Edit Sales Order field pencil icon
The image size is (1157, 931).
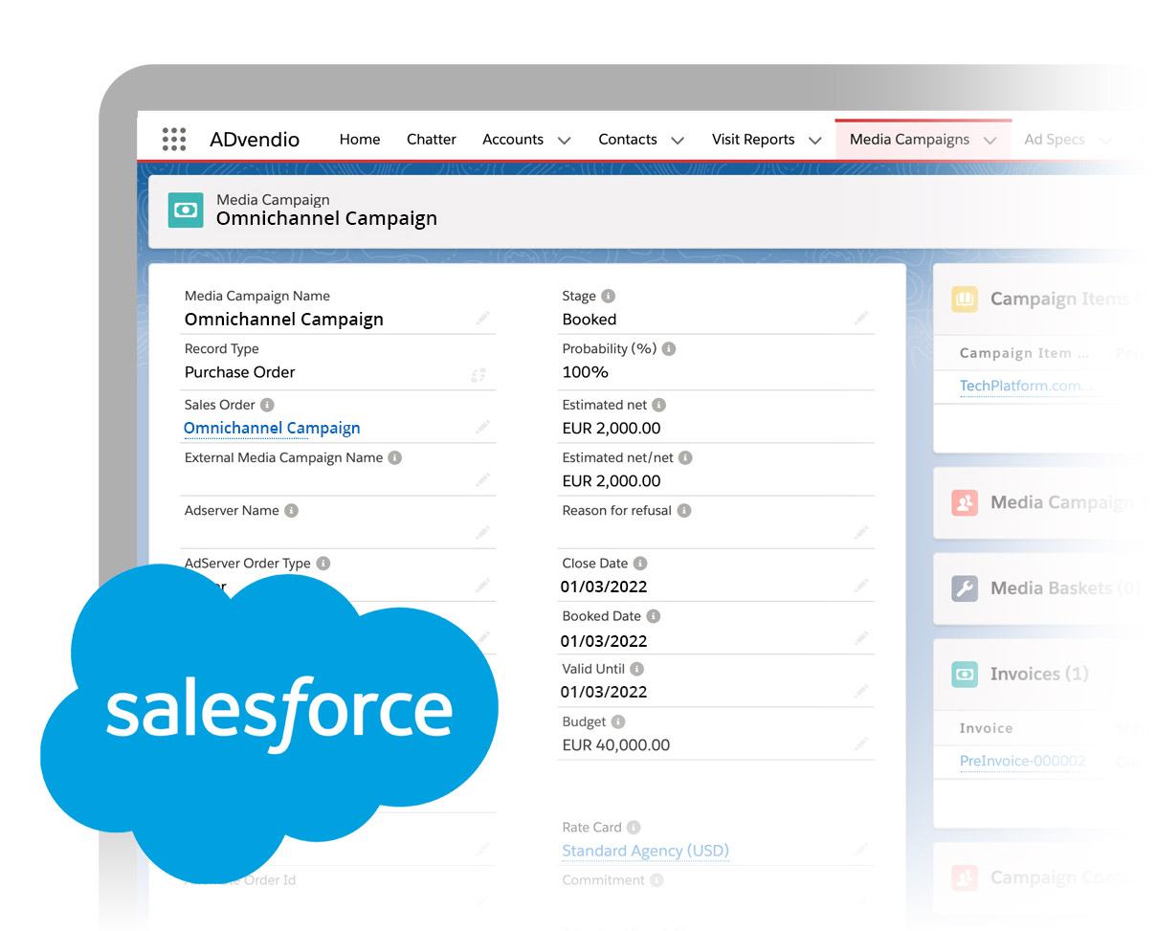pyautogui.click(x=482, y=427)
